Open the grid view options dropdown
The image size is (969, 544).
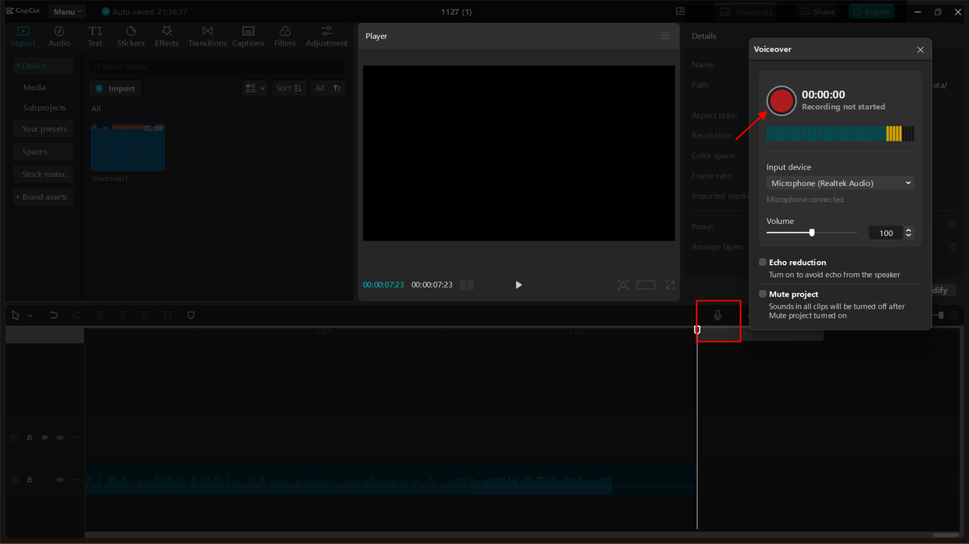tap(255, 89)
